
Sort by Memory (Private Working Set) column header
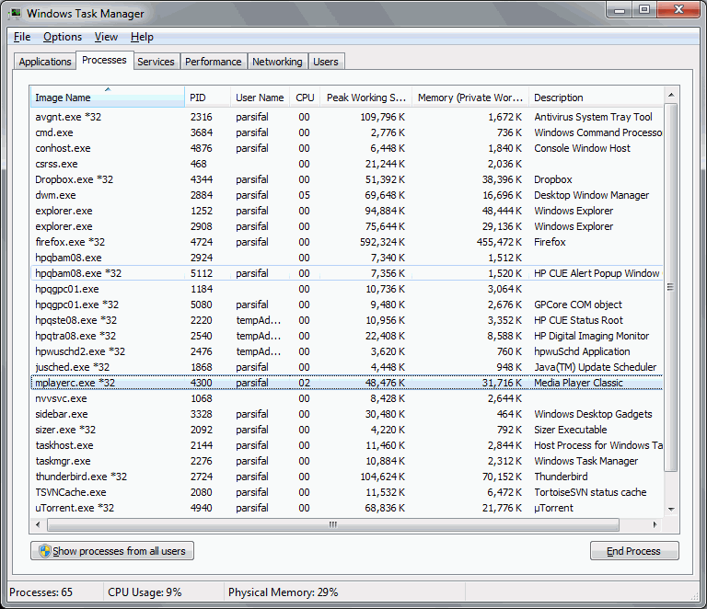[470, 98]
